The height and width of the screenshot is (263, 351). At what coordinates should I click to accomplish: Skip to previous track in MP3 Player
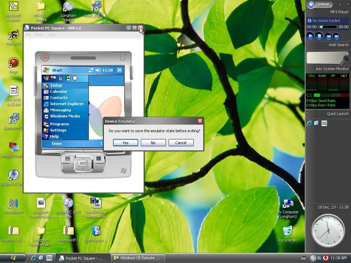coord(328,36)
